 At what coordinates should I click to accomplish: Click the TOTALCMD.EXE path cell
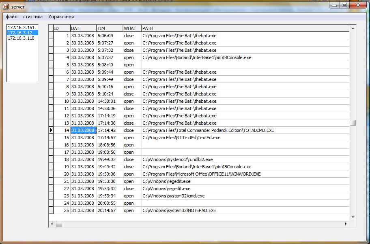[245, 130]
